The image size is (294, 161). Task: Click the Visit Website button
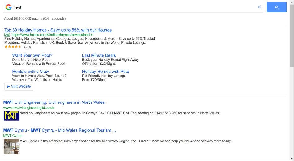pos(19,86)
